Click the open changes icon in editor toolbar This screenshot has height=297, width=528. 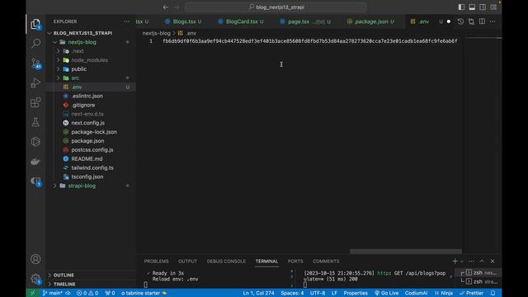point(471,21)
